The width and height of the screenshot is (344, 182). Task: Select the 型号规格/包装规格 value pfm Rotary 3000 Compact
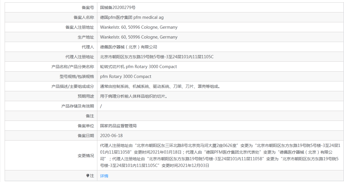(126, 77)
